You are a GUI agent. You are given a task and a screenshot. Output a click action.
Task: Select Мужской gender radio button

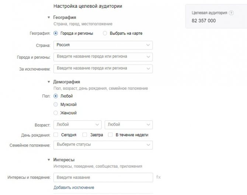(56, 105)
